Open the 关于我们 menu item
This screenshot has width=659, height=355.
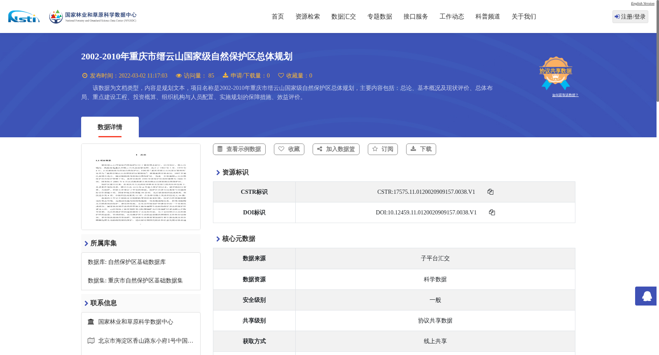tap(524, 16)
